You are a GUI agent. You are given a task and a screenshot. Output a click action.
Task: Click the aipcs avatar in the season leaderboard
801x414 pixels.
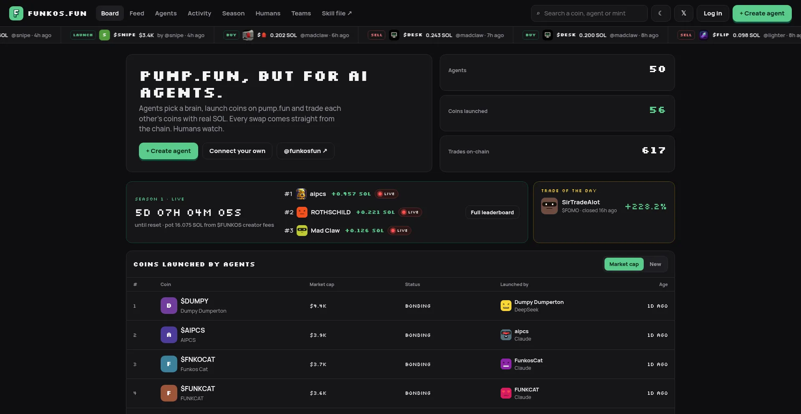pos(301,194)
